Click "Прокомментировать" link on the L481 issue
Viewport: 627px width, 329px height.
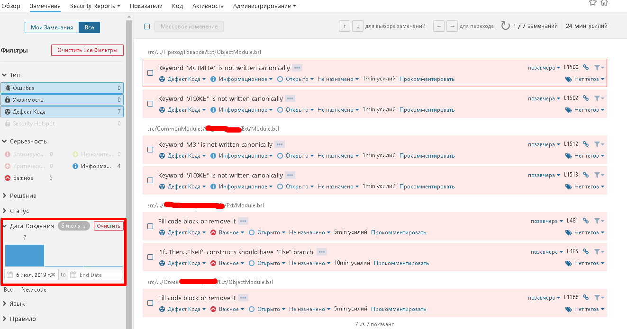coord(399,232)
